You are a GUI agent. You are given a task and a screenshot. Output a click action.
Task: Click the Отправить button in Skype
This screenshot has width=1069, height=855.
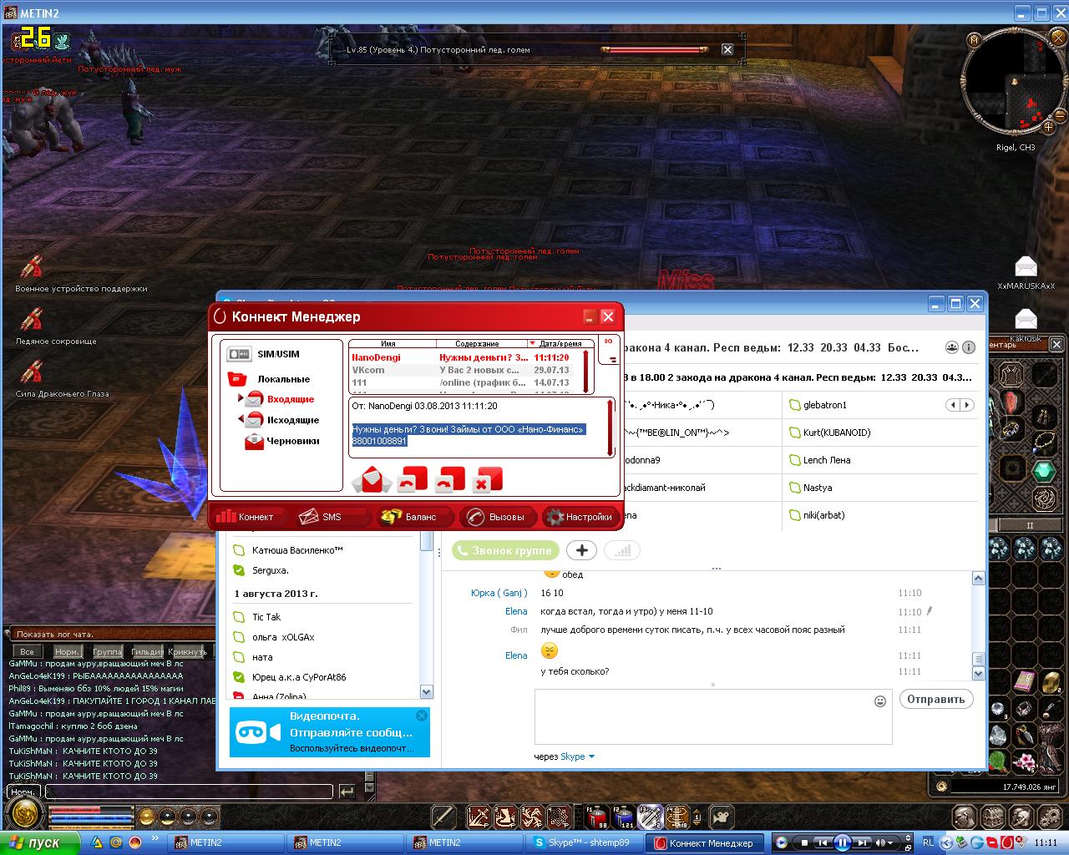point(936,699)
